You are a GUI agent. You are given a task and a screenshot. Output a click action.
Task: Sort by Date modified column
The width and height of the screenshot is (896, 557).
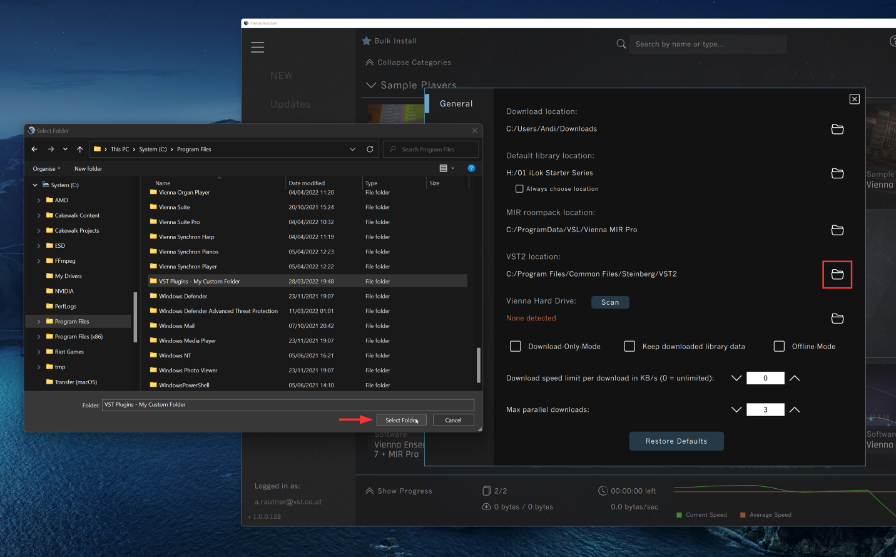[307, 183]
